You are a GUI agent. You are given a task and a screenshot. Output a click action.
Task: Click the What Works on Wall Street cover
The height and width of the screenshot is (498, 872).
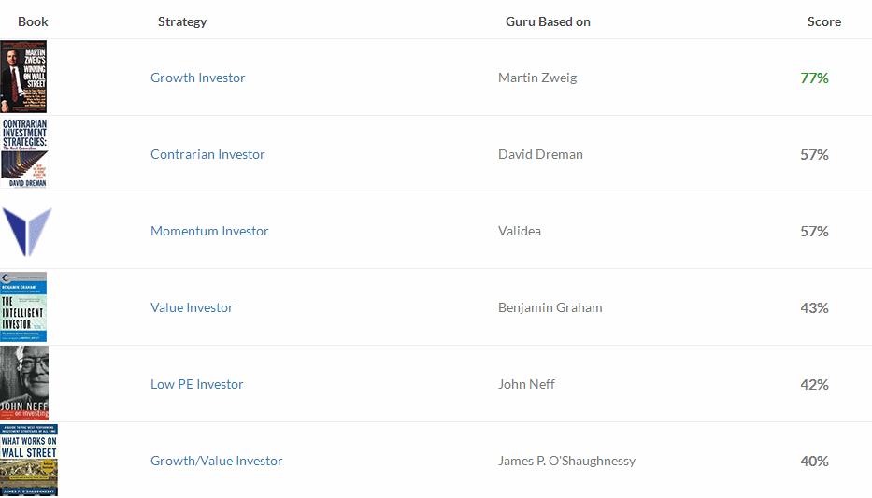pyautogui.click(x=29, y=461)
